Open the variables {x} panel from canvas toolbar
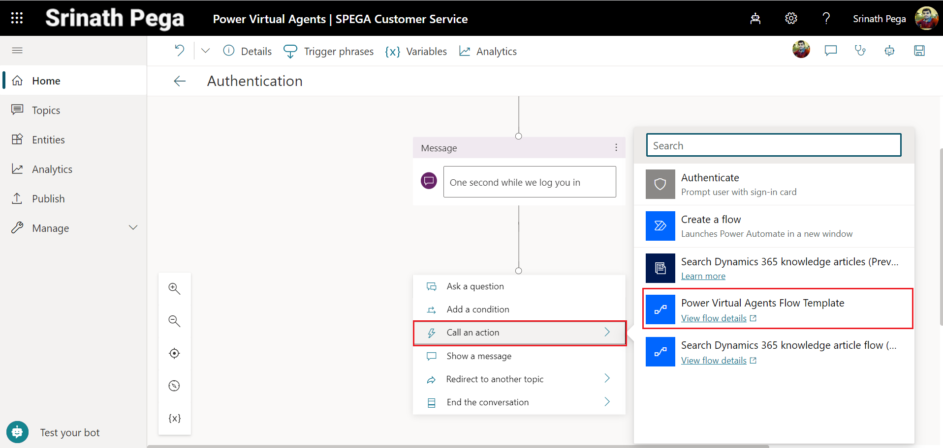Image resolution: width=943 pixels, height=448 pixels. point(174,418)
